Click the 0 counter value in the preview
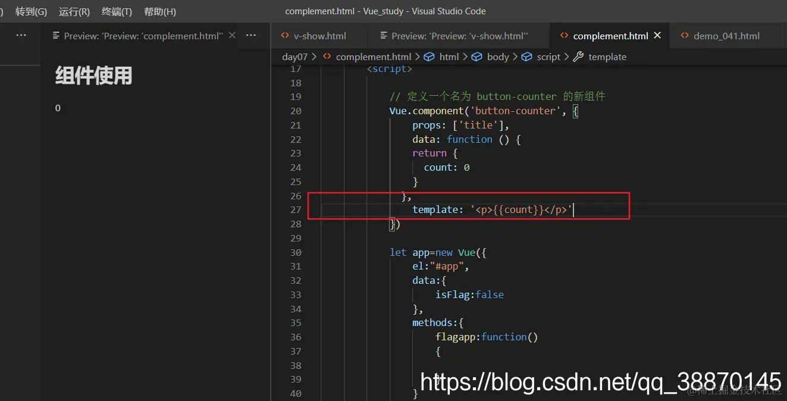 point(58,108)
